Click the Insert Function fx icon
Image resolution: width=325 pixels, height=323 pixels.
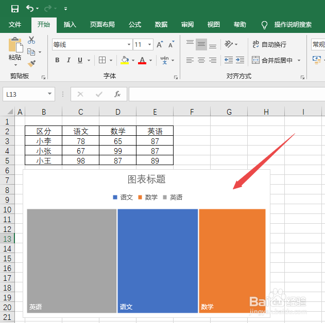coord(117,94)
